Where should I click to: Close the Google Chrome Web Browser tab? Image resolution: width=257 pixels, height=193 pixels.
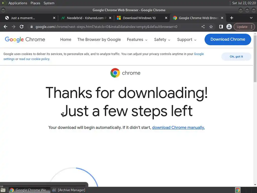pyautogui.click(x=222, y=18)
